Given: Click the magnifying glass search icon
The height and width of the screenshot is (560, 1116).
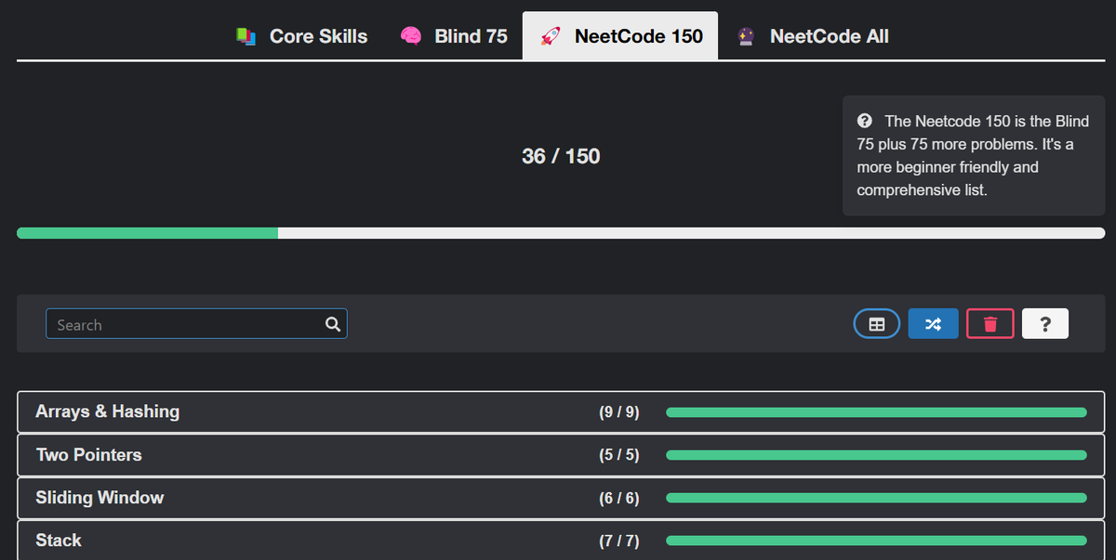Looking at the screenshot, I should click(333, 324).
